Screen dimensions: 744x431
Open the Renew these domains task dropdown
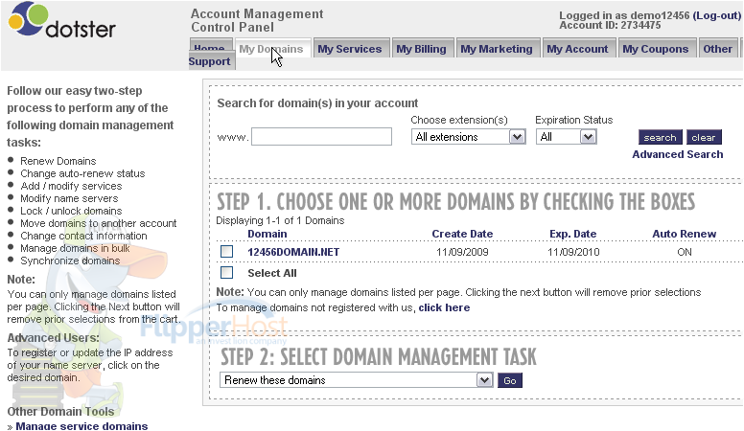tap(356, 380)
